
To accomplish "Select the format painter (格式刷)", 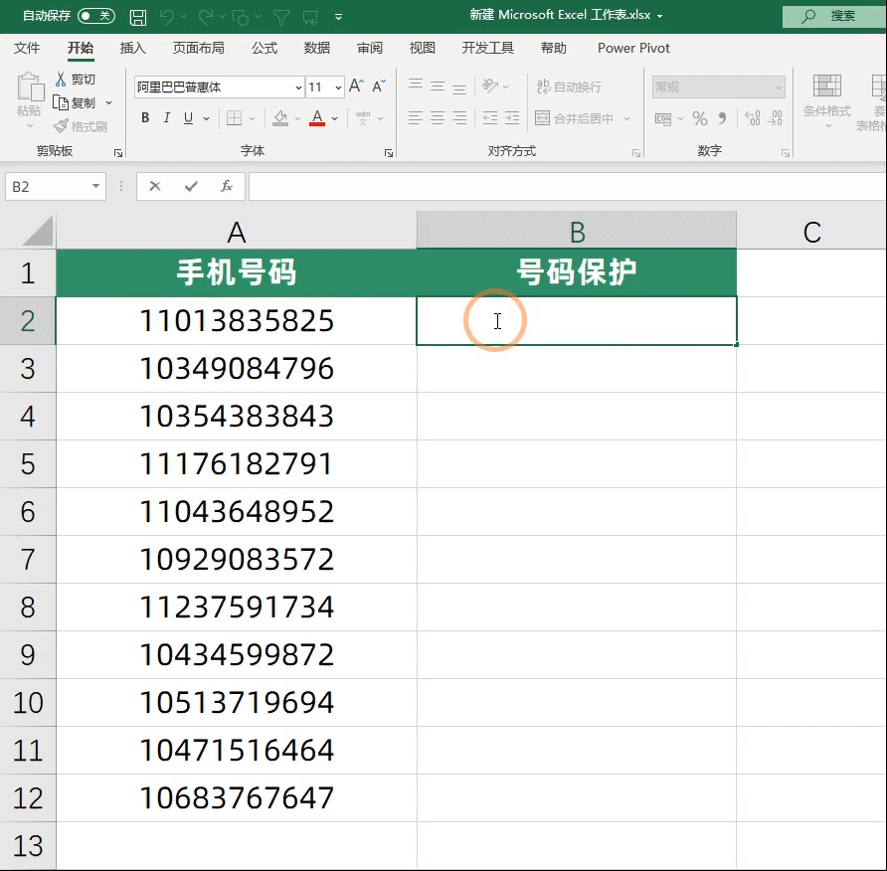I will (82, 126).
